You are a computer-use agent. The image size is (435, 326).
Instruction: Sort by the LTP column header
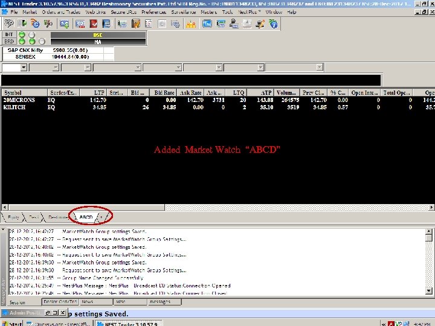click(x=93, y=92)
